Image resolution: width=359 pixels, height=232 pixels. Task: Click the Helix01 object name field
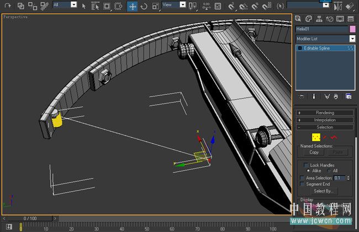[x=321, y=29]
